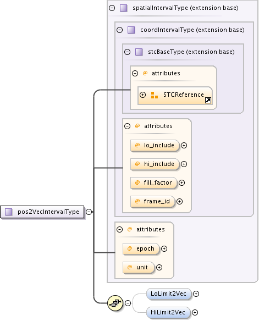This screenshot has height=321, width=259.
Task: Select the frame_id attribute node
Action: pyautogui.click(x=153, y=201)
